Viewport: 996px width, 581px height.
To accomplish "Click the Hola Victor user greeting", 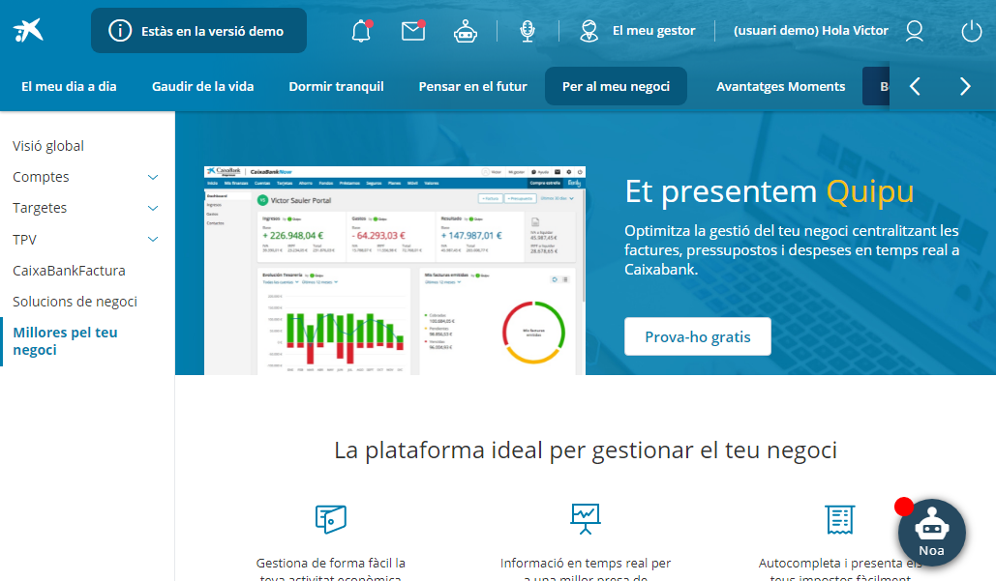I will point(810,30).
